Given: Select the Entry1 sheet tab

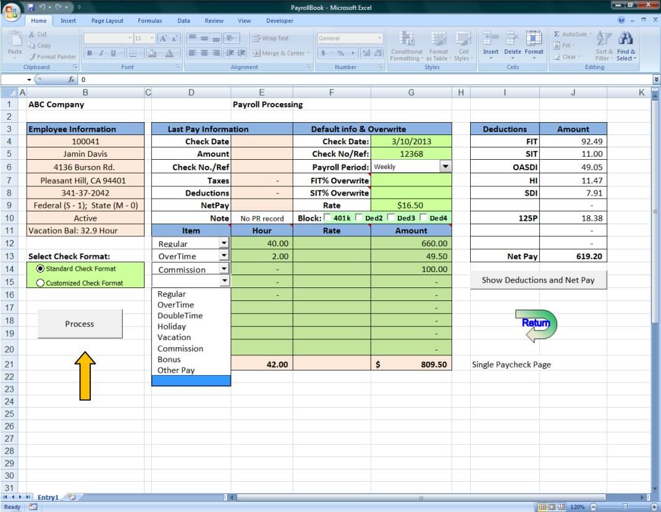Looking at the screenshot, I should [48, 497].
